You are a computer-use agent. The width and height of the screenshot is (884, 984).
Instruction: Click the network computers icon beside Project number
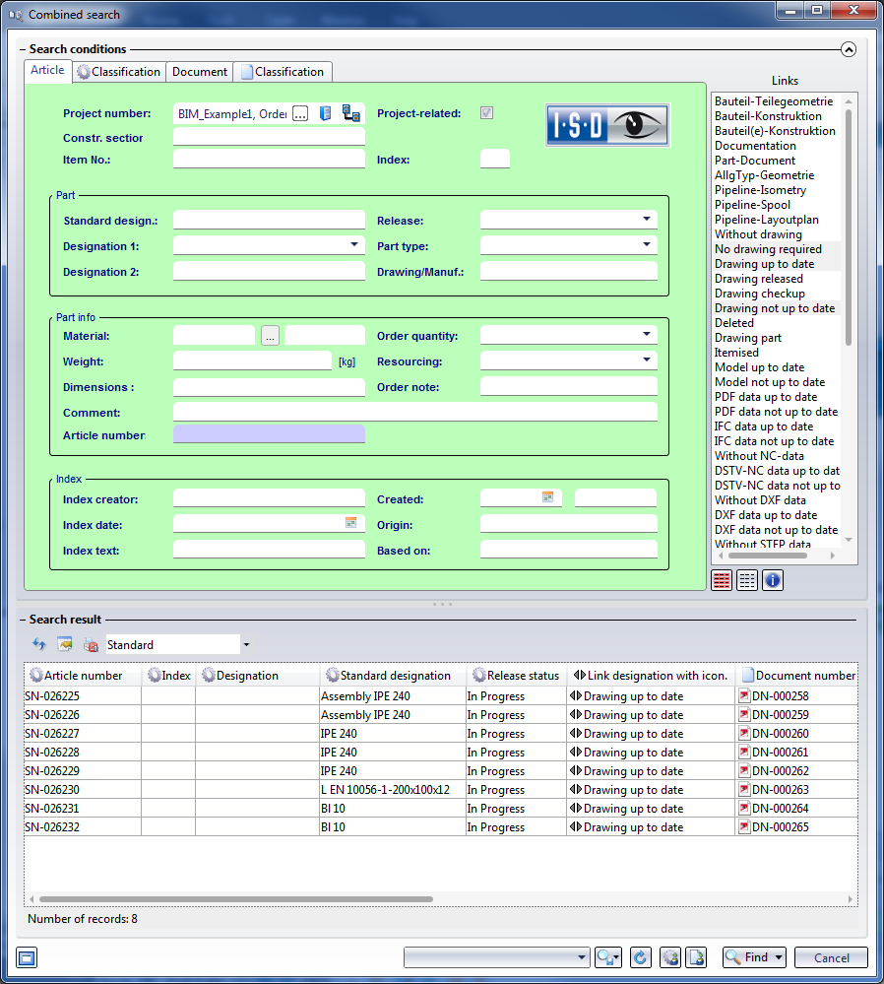coord(350,113)
